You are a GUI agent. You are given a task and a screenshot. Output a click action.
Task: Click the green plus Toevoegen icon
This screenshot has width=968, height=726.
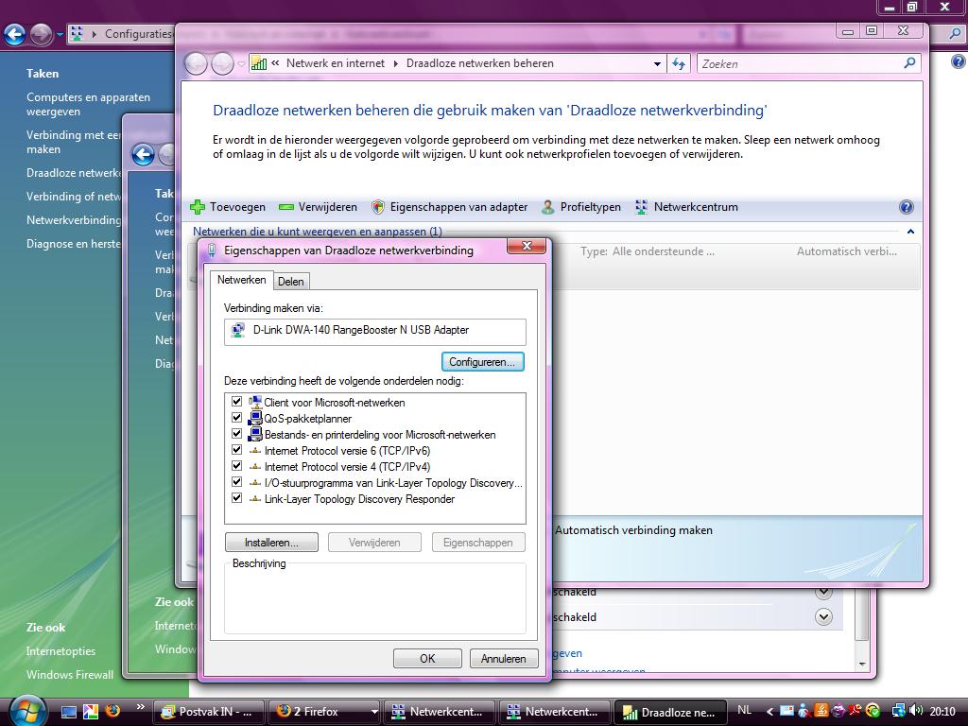198,207
